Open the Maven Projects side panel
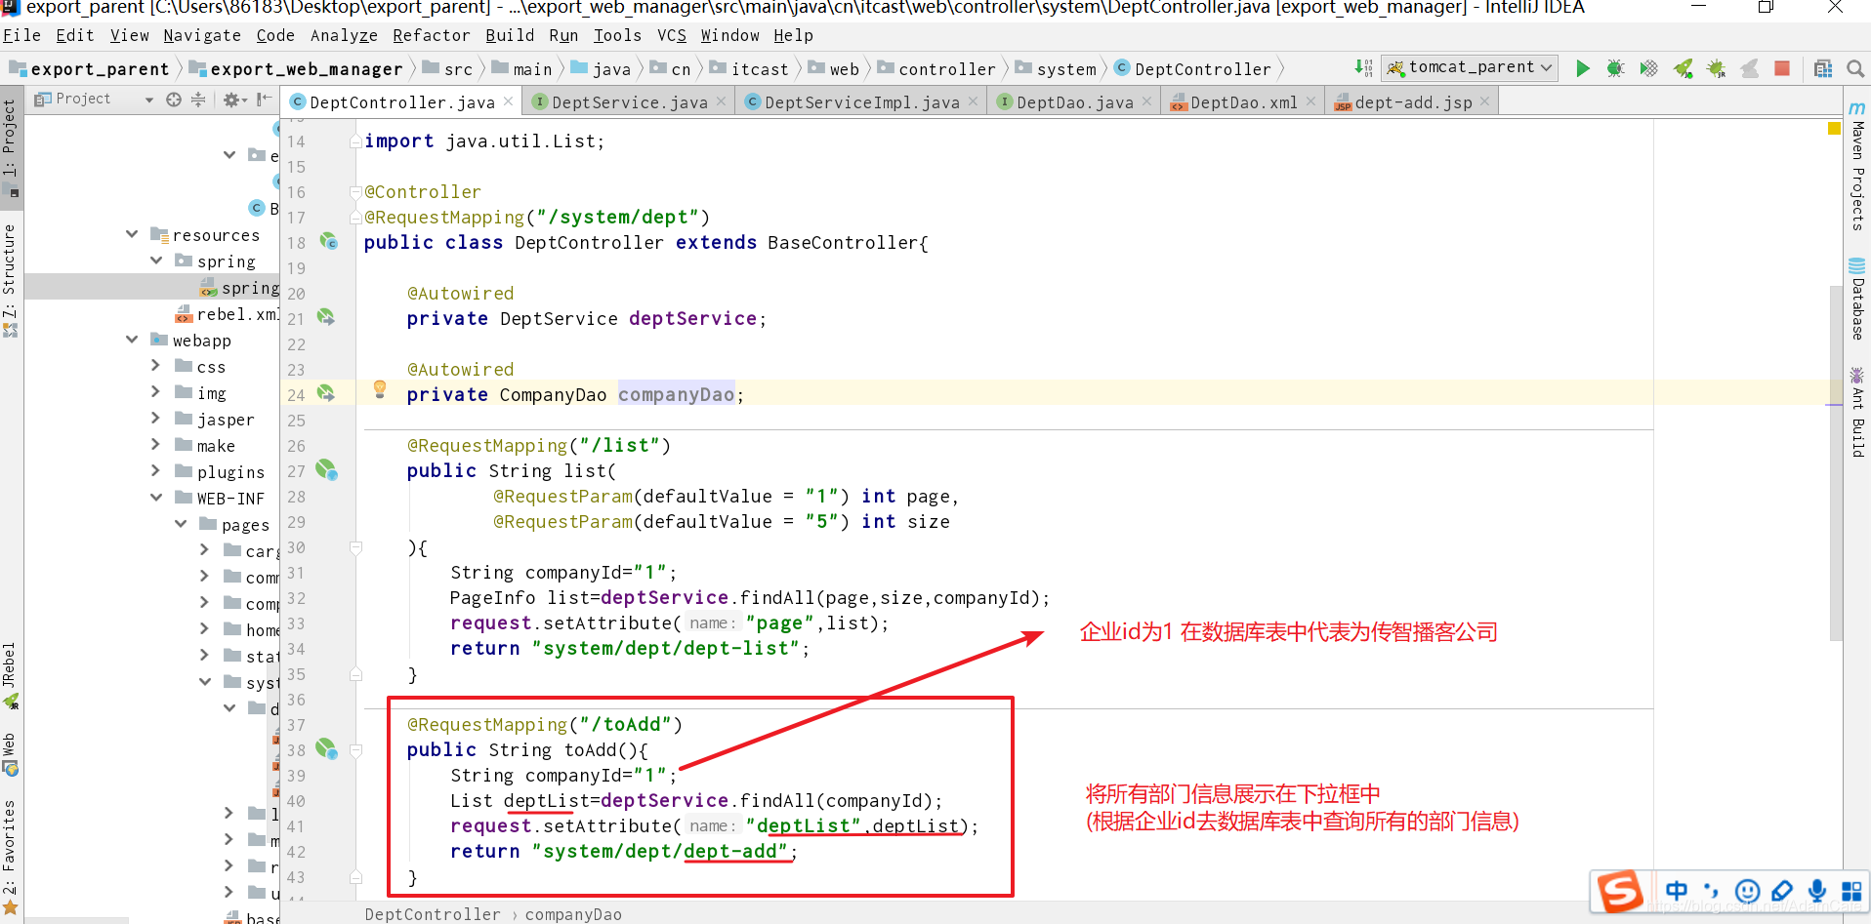1871x924 pixels. (x=1857, y=167)
